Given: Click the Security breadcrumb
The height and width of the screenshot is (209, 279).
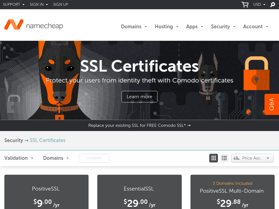Looking at the screenshot, I should (x=14, y=140).
